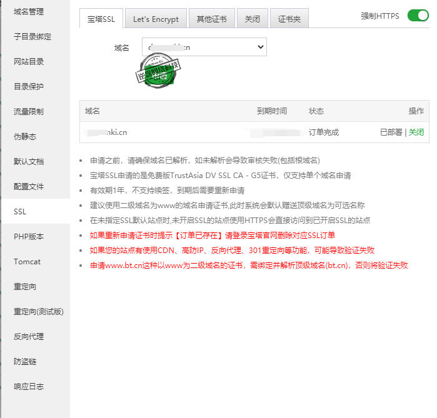Viewport: 437px width, 418px height.
Task: Open the 其他证书 tab
Action: (x=212, y=19)
